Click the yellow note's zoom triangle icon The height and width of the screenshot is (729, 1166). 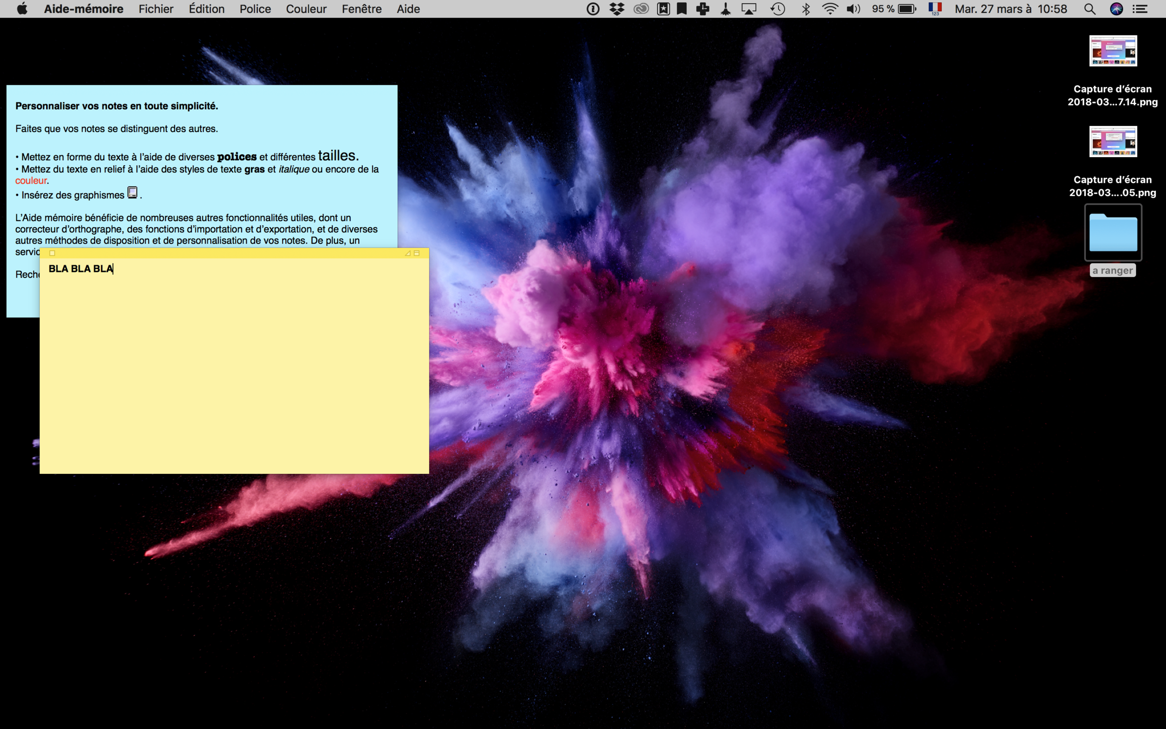click(x=408, y=253)
